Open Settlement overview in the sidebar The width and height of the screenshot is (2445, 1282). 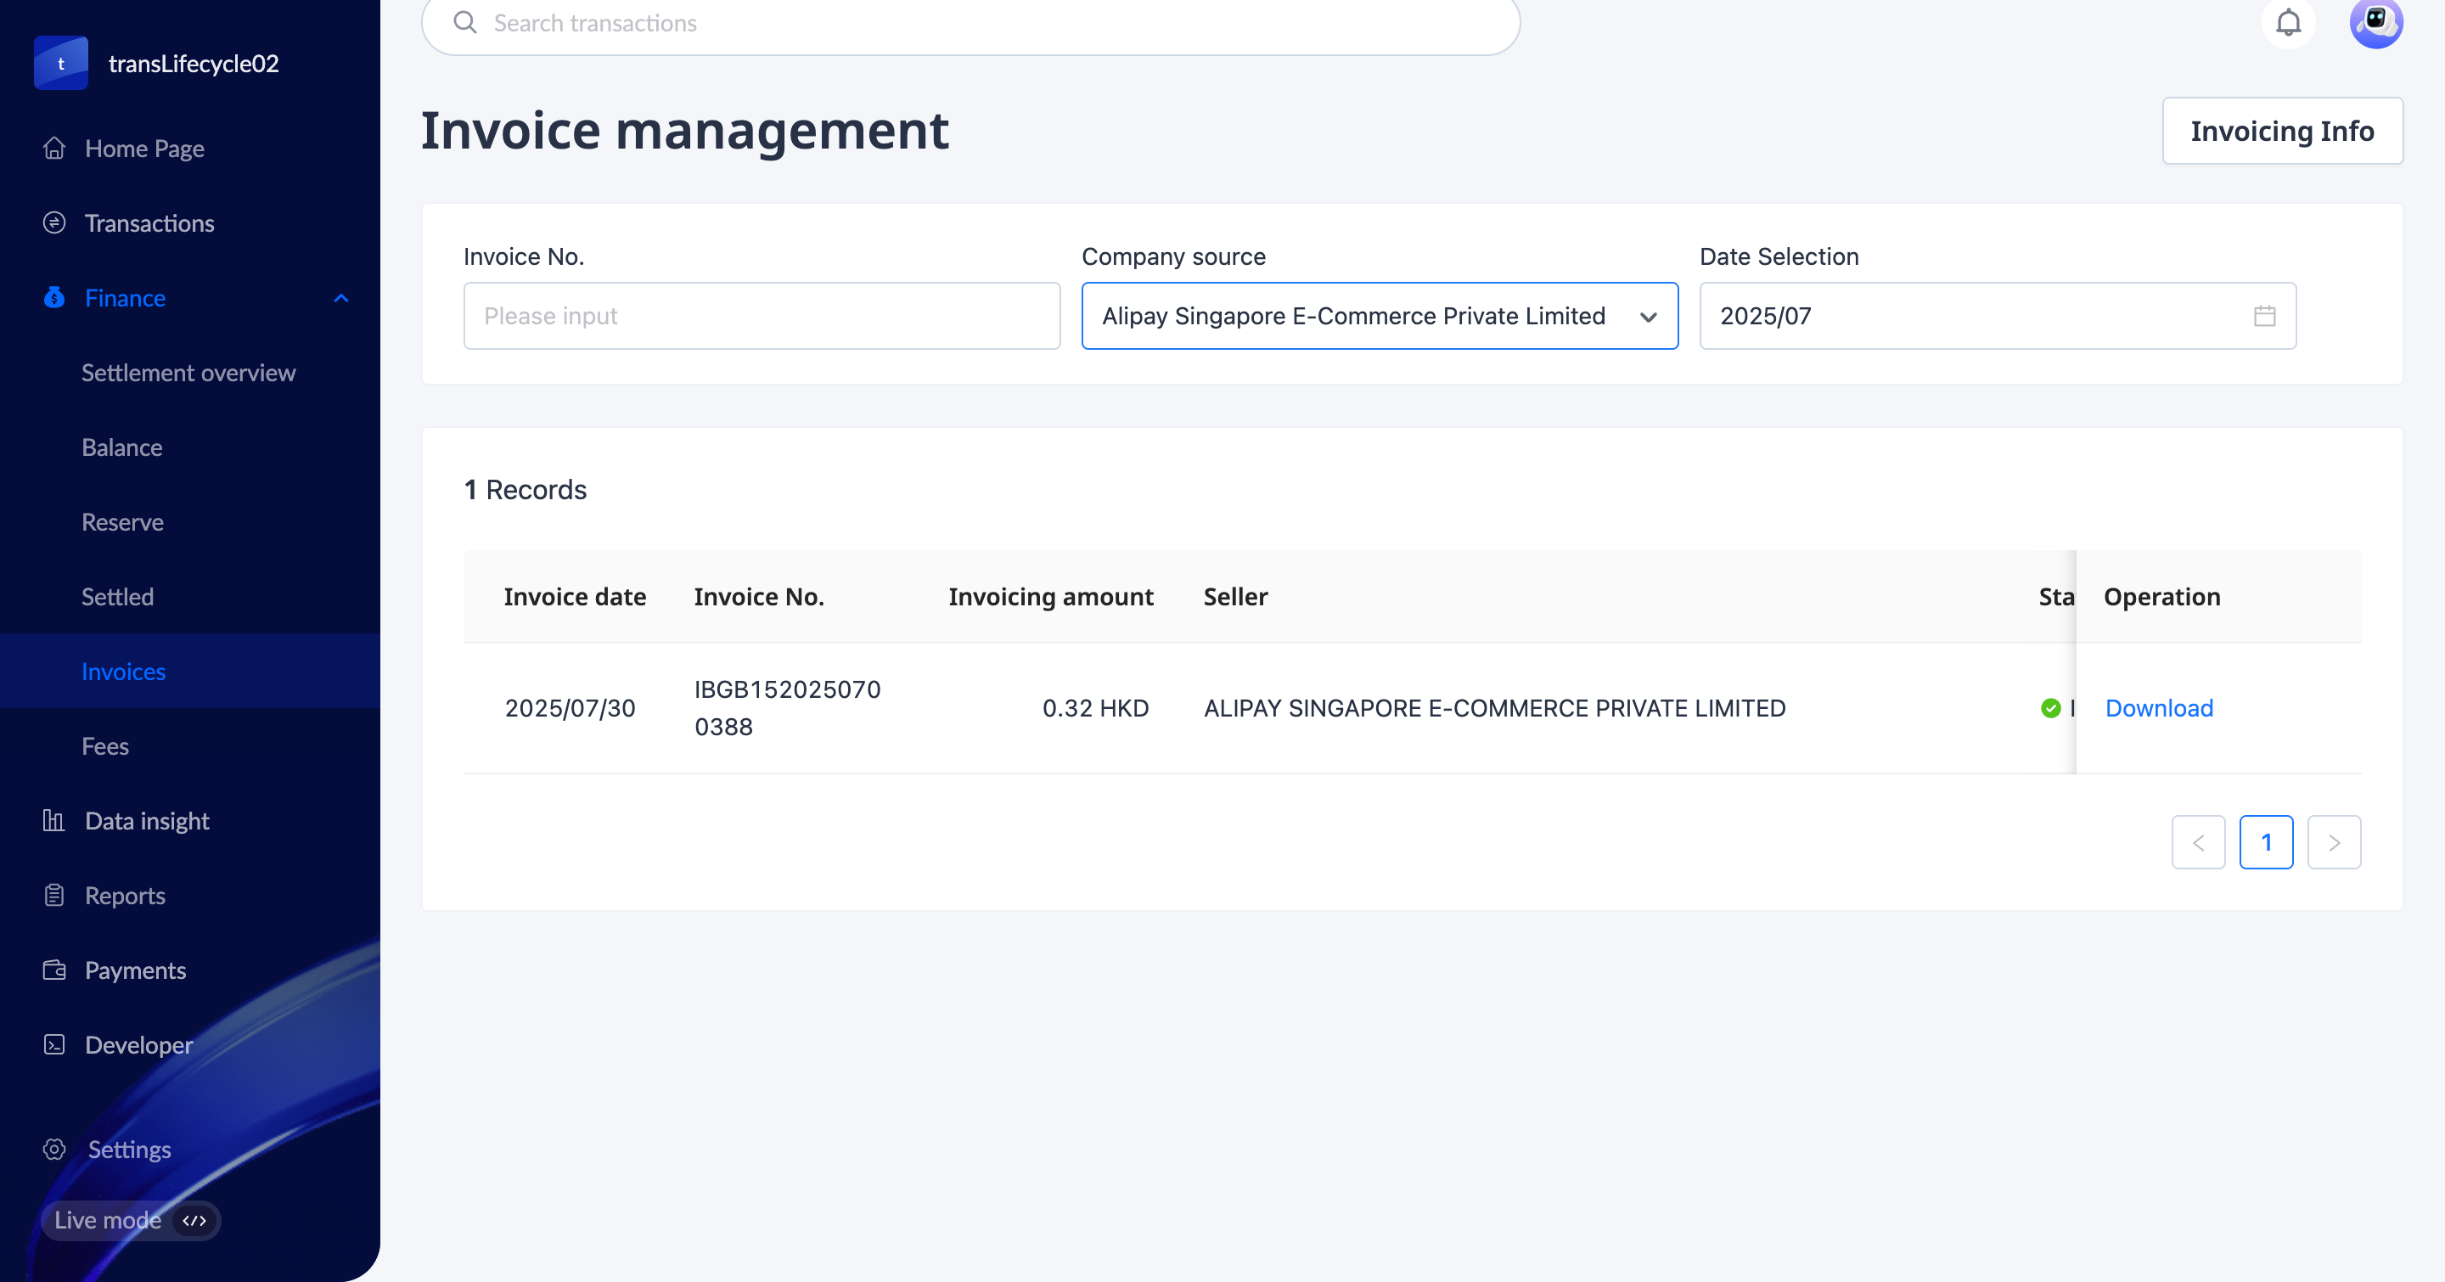188,373
